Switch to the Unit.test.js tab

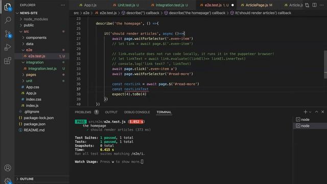126,5
